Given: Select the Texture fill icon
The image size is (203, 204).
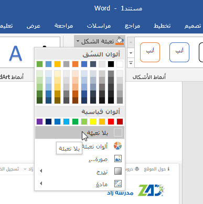Looking at the screenshot, I should pos(118,184).
